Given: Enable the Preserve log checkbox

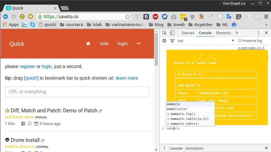Looking at the screenshot, I should (240, 41).
